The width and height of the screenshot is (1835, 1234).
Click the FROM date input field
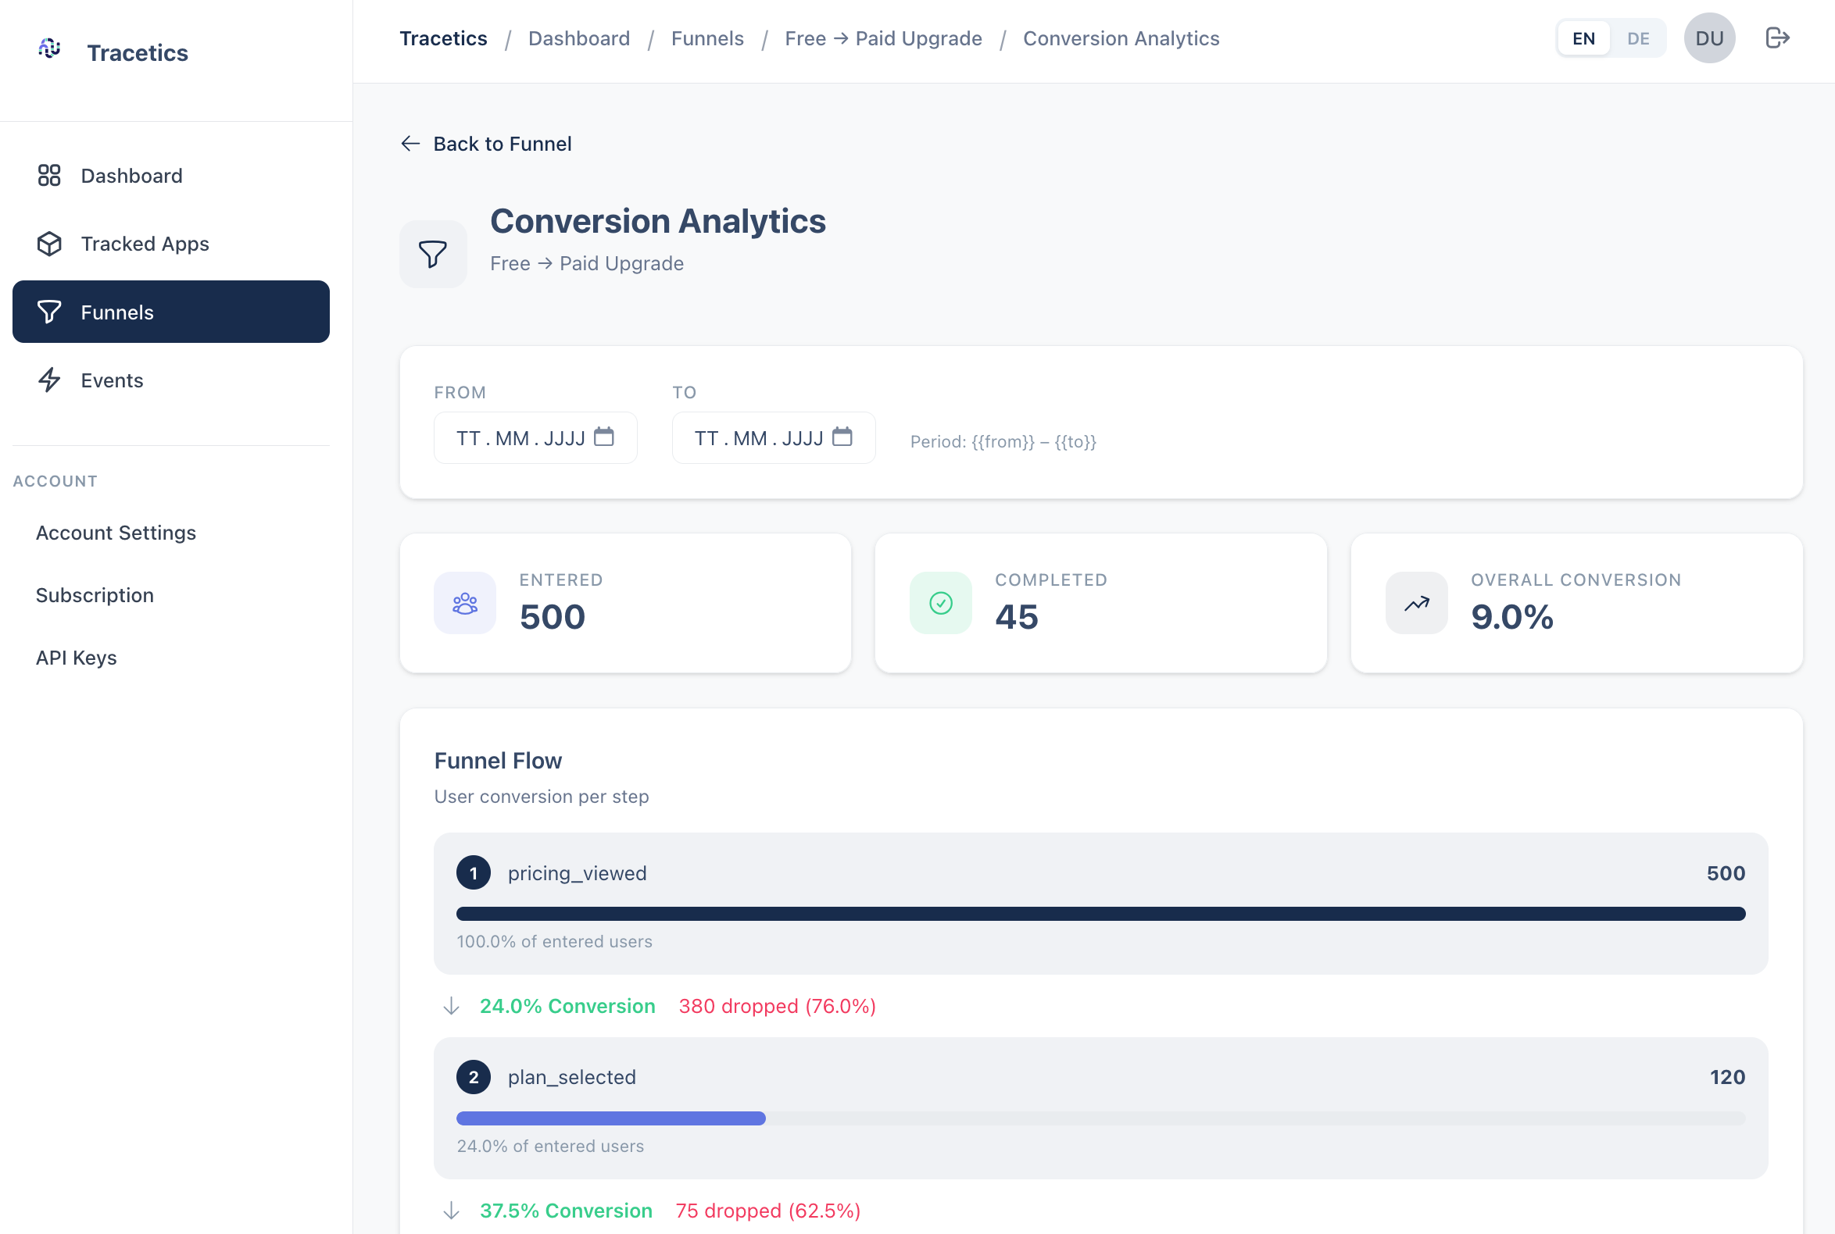[535, 437]
